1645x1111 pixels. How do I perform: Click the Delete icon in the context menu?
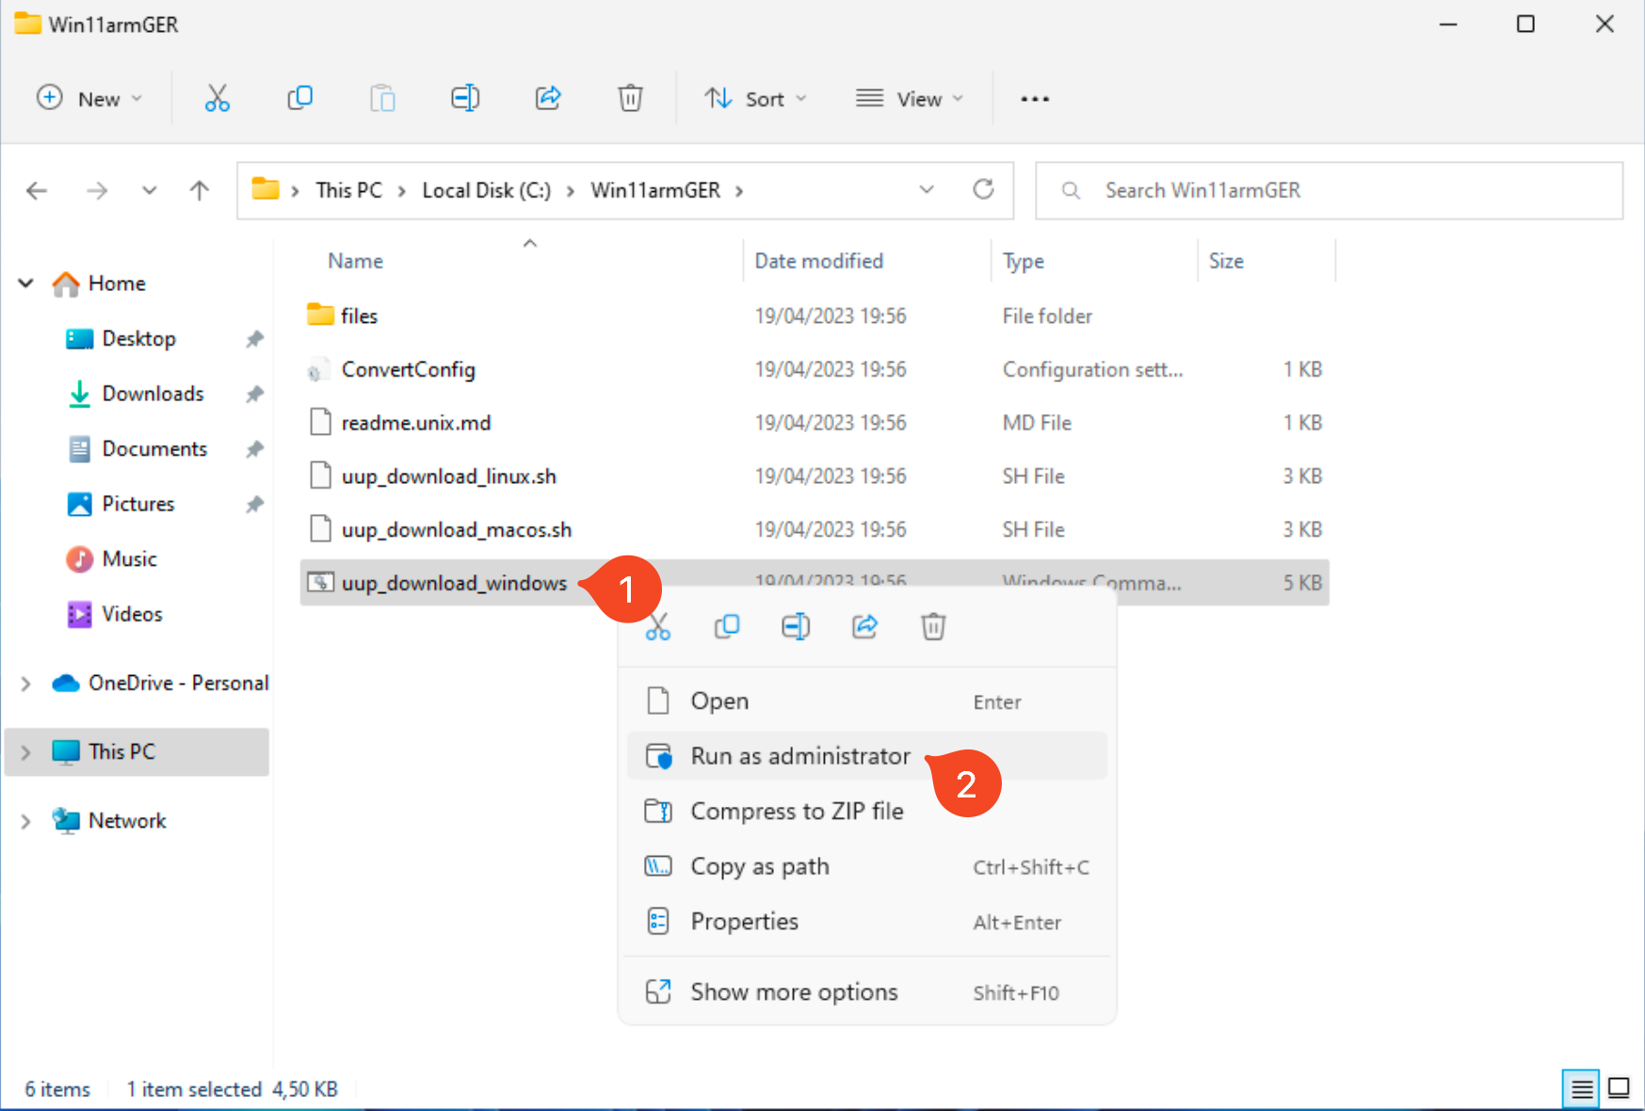pyautogui.click(x=932, y=626)
